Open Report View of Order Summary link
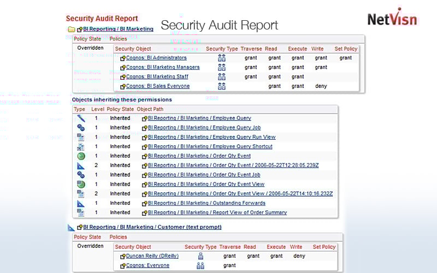 click(217, 212)
